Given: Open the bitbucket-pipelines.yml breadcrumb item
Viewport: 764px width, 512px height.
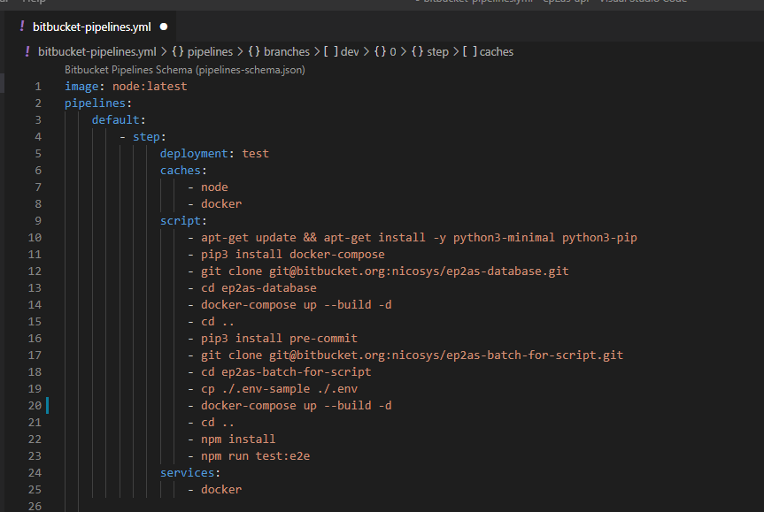Looking at the screenshot, I should point(97,51).
